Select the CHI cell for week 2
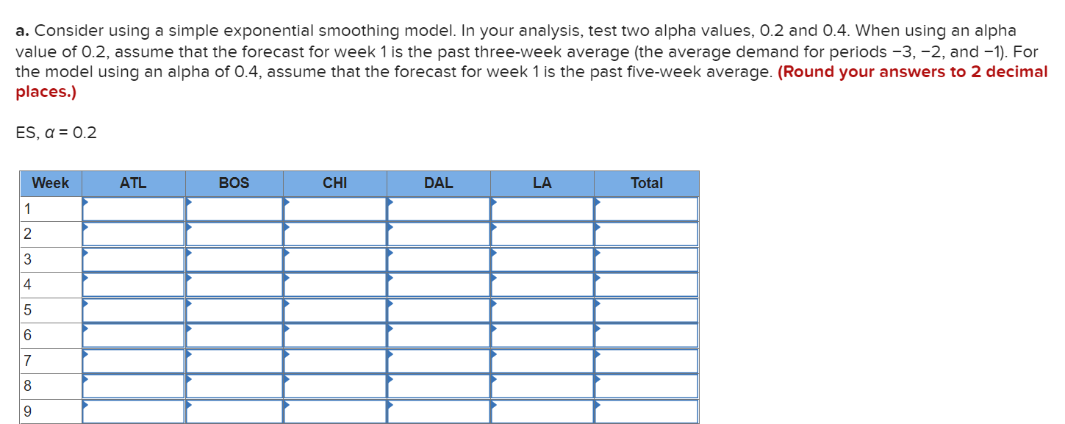Image resolution: width=1065 pixels, height=424 pixels. (x=335, y=234)
